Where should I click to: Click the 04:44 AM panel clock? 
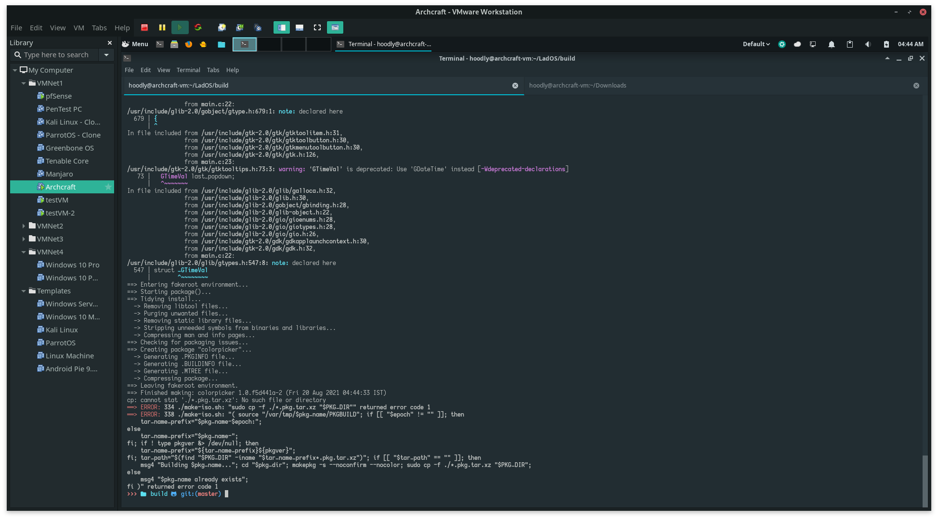(x=911, y=44)
